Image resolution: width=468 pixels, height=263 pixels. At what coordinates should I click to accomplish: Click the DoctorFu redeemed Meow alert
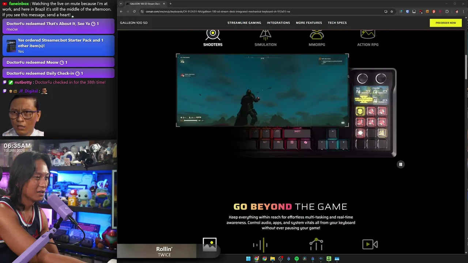58,62
